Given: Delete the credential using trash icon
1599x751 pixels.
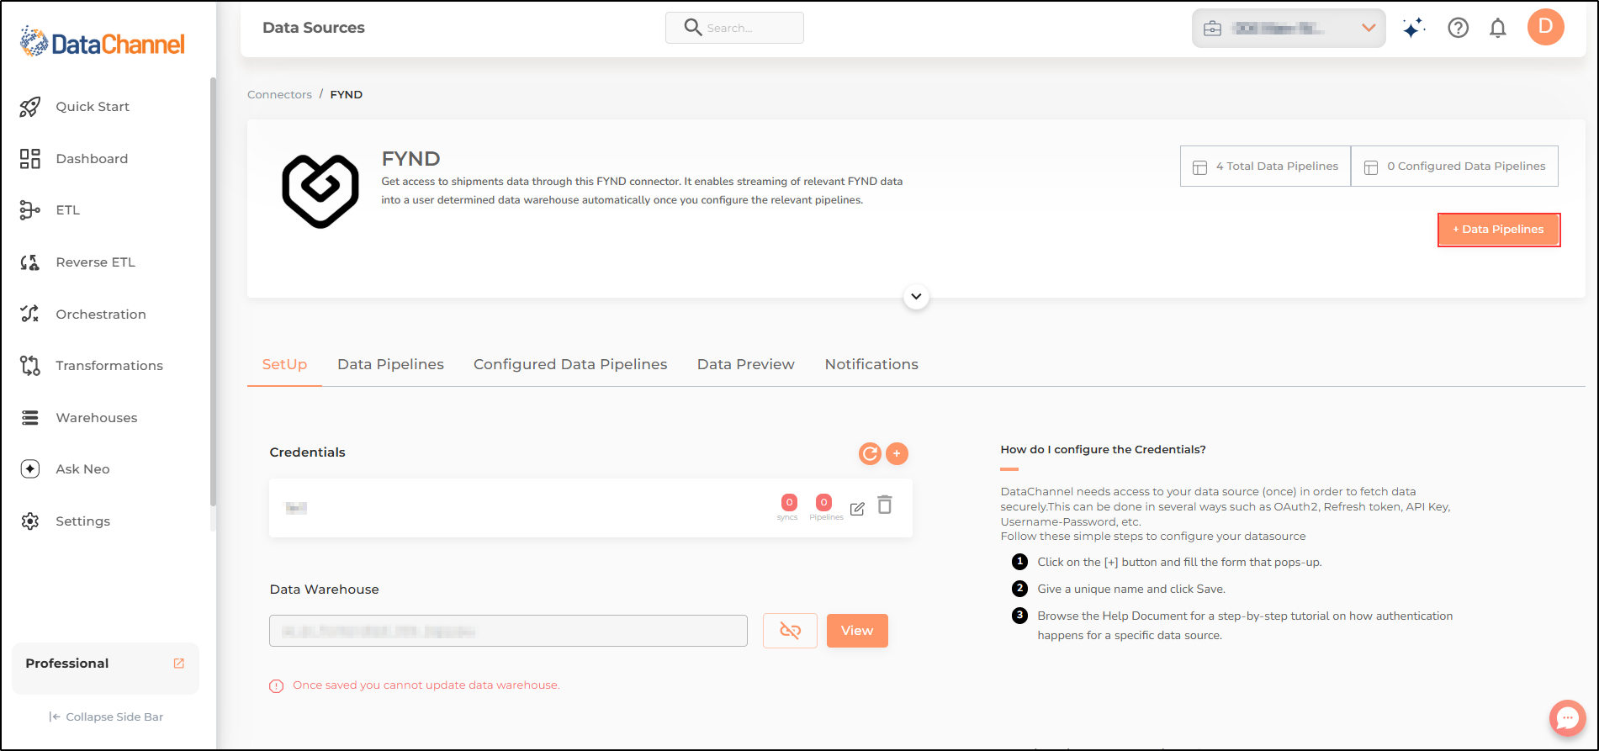Looking at the screenshot, I should pos(885,505).
